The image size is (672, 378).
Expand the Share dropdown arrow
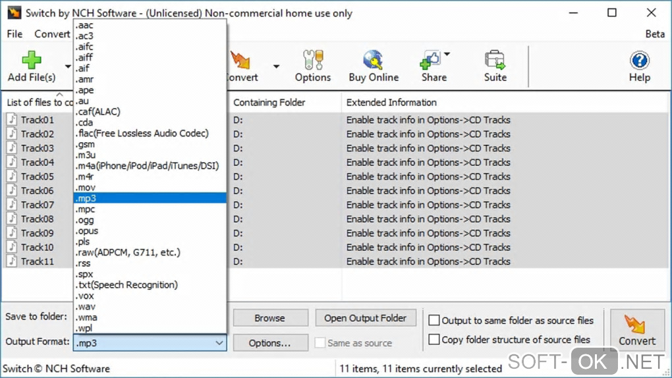447,54
